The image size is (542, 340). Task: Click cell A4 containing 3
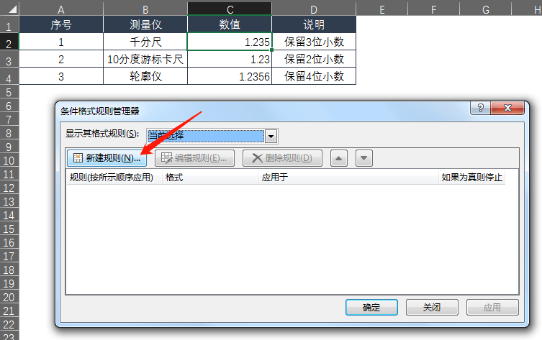61,76
